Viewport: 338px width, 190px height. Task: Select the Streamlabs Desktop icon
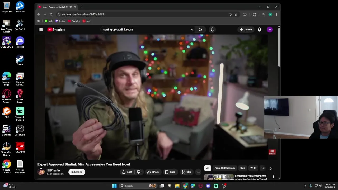[20, 114]
